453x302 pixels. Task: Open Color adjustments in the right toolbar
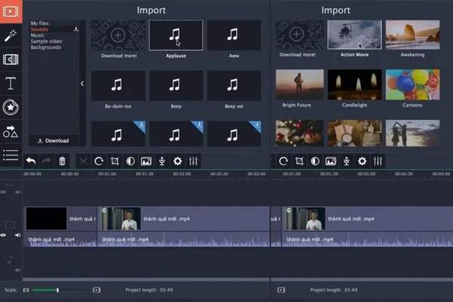[x=315, y=161]
